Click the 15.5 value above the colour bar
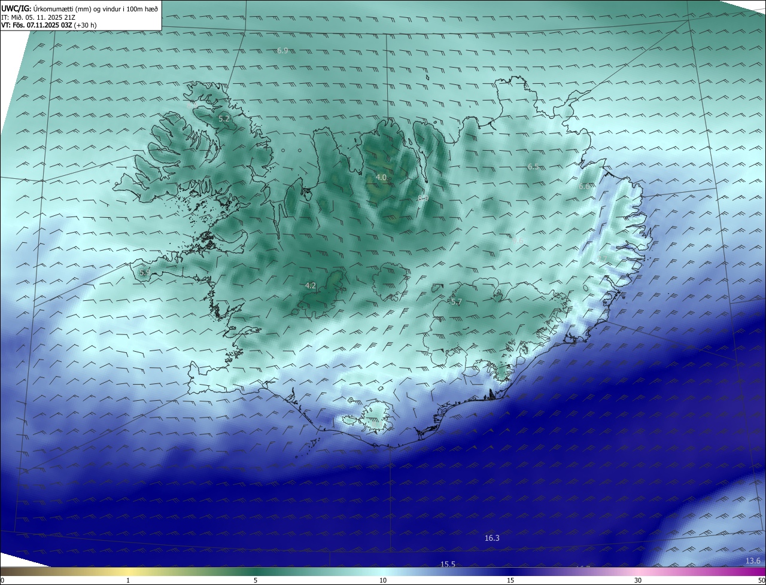This screenshot has height=585, width=766. pos(448,564)
